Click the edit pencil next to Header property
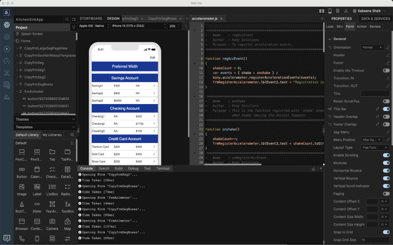The height and width of the screenshot is (245, 393). (x=388, y=55)
